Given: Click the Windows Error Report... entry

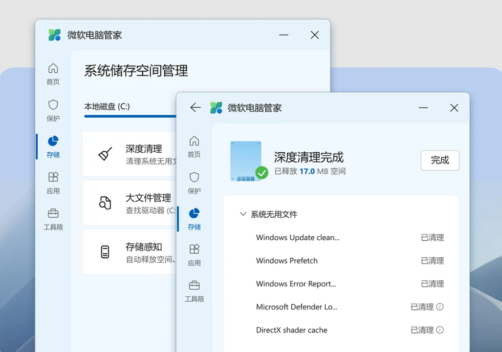Looking at the screenshot, I should (x=296, y=284).
